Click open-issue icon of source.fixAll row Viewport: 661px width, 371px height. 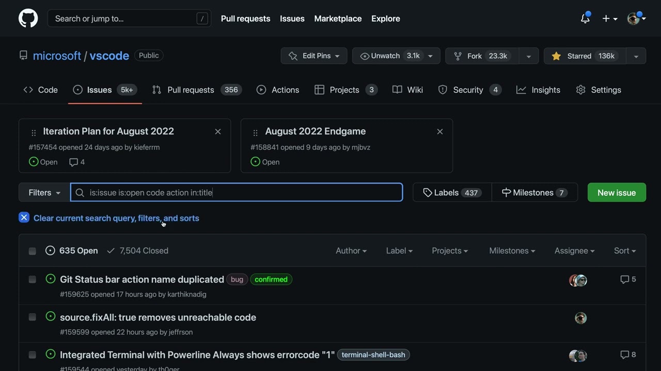51,316
